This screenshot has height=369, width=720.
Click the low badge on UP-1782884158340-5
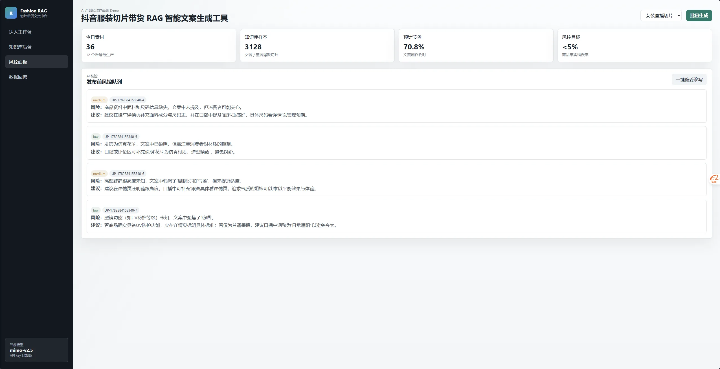pos(96,137)
